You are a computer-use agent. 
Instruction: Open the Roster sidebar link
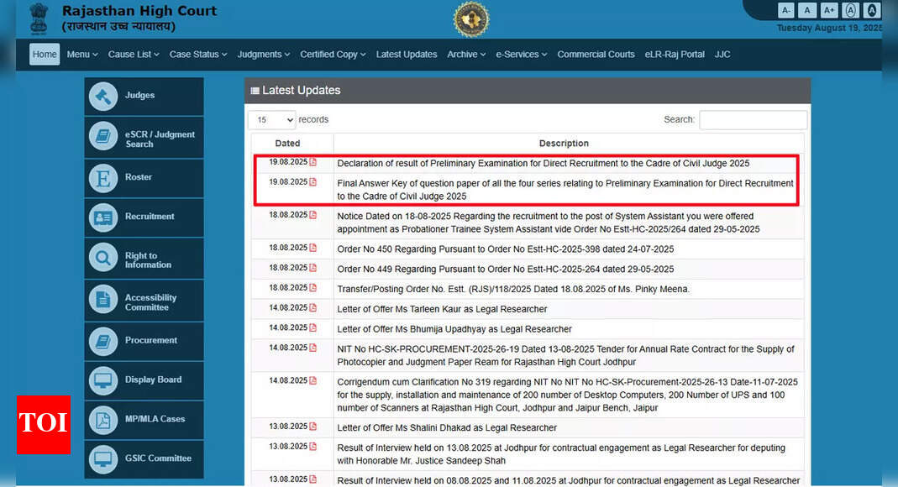pos(144,178)
